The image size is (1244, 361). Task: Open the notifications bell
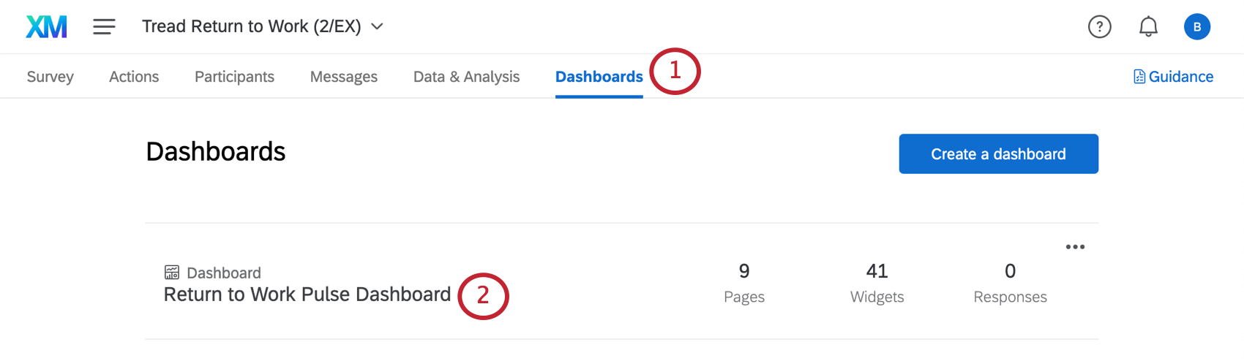click(1148, 27)
